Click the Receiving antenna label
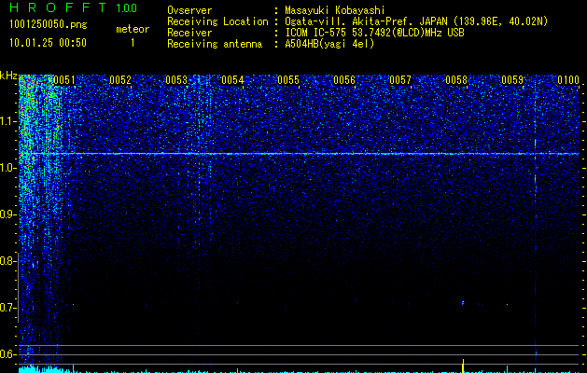Screen dimensions: 587x373 tap(215, 44)
